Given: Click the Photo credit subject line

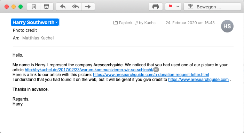Looking at the screenshot, I should (25, 30).
